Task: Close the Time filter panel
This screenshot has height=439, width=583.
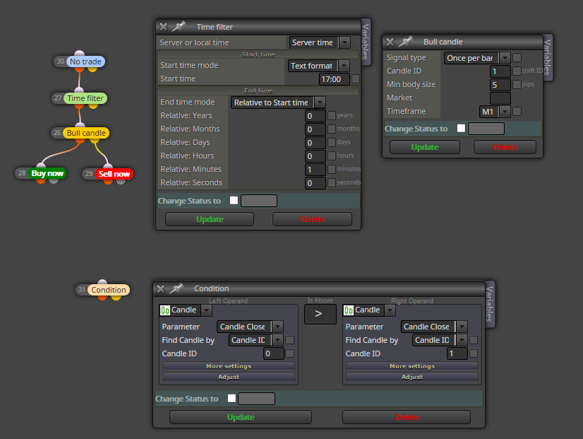Action: click(163, 27)
